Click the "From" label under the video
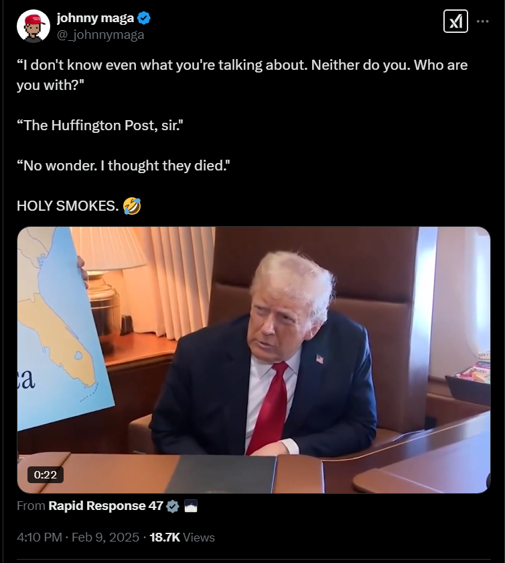The width and height of the screenshot is (505, 563). [31, 506]
